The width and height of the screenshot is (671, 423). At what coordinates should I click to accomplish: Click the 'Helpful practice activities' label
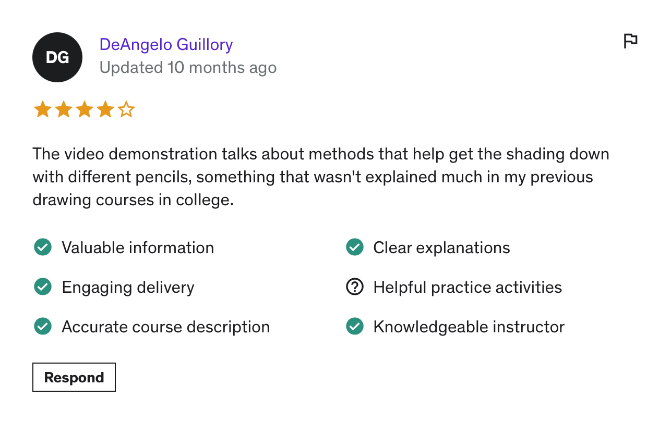click(468, 288)
